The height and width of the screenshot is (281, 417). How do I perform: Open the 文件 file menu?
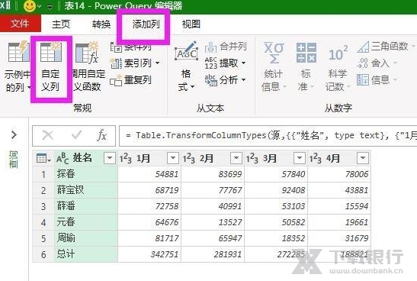coord(21,24)
